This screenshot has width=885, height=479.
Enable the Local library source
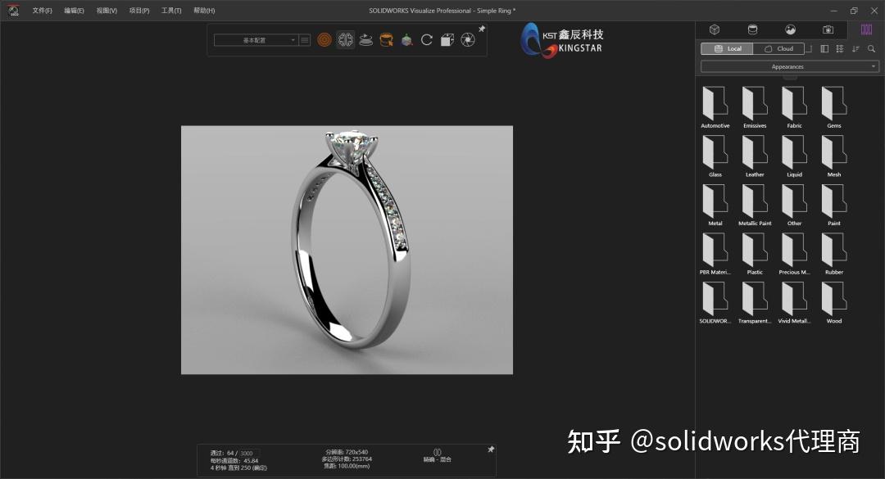click(x=728, y=48)
